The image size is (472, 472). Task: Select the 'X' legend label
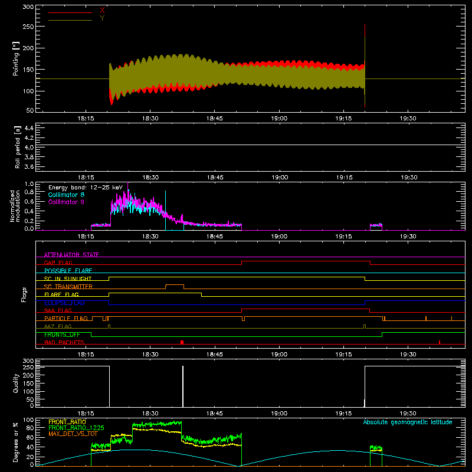click(102, 11)
